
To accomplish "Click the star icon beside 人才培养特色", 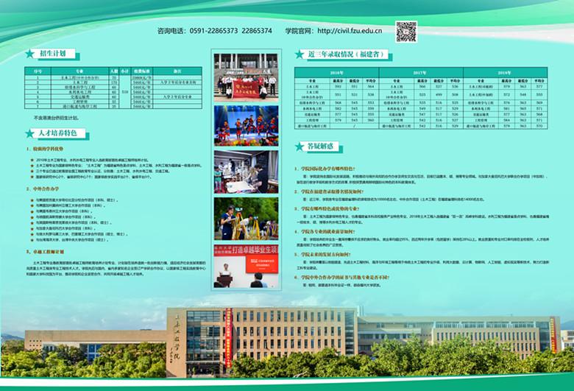I will 29,133.
